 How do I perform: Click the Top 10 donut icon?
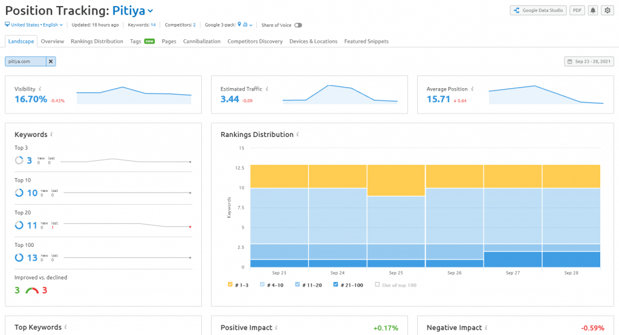click(19, 193)
